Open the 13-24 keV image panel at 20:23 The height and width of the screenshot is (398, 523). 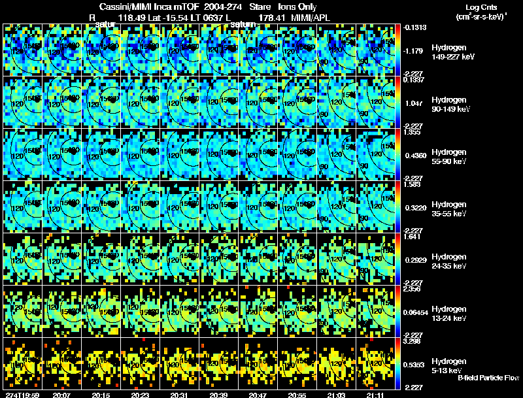point(140,312)
